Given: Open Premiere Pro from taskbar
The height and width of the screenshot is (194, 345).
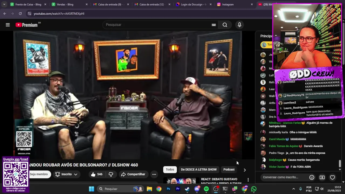Looking at the screenshot, I should (178, 189).
